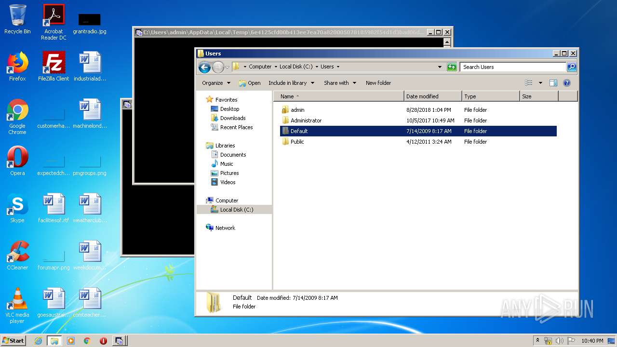Image resolution: width=617 pixels, height=347 pixels.
Task: Open pmgroups.png desktop file
Action: click(x=90, y=166)
